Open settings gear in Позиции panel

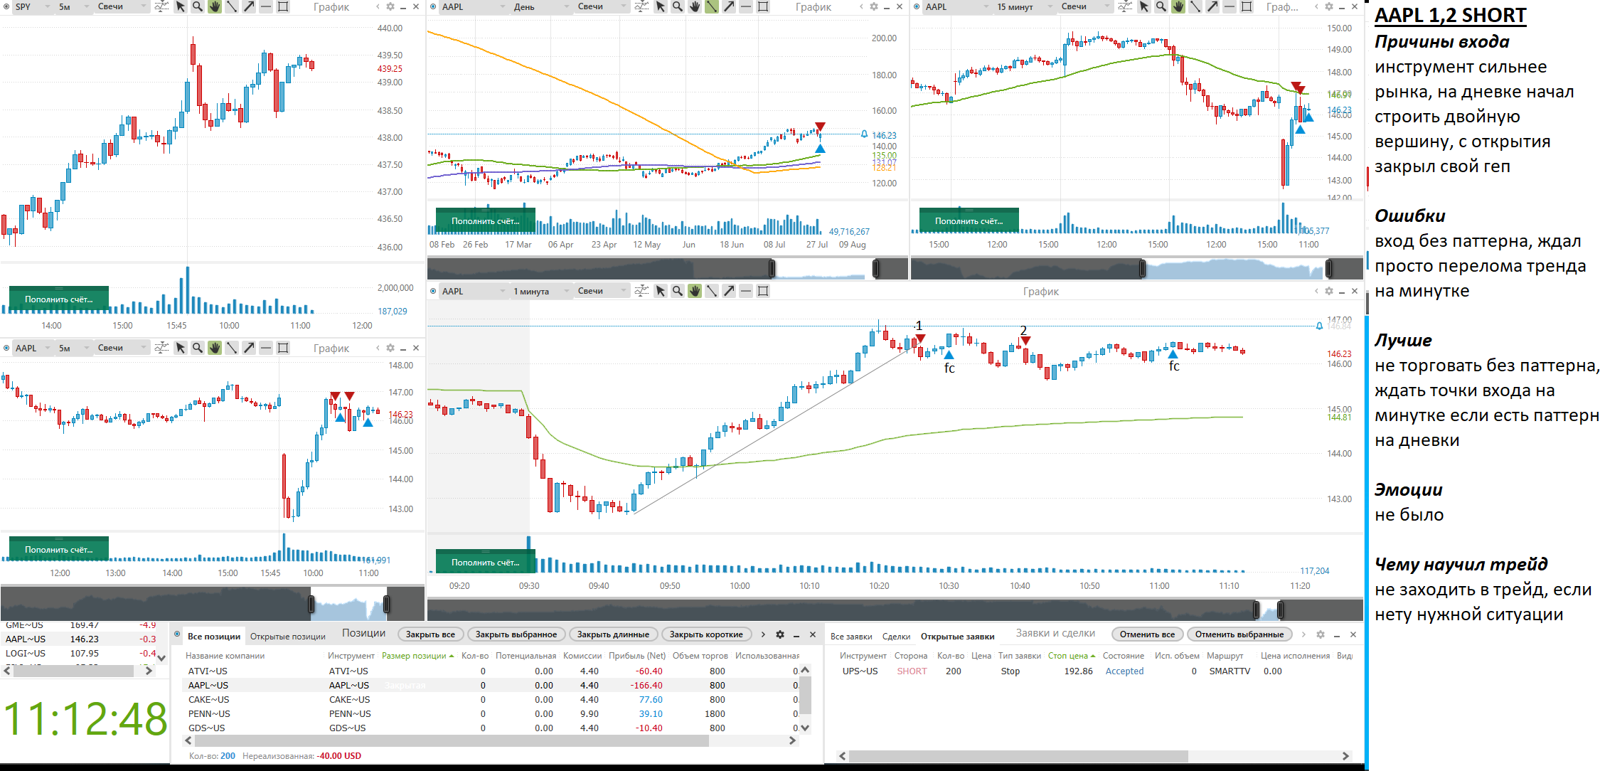[x=780, y=634]
